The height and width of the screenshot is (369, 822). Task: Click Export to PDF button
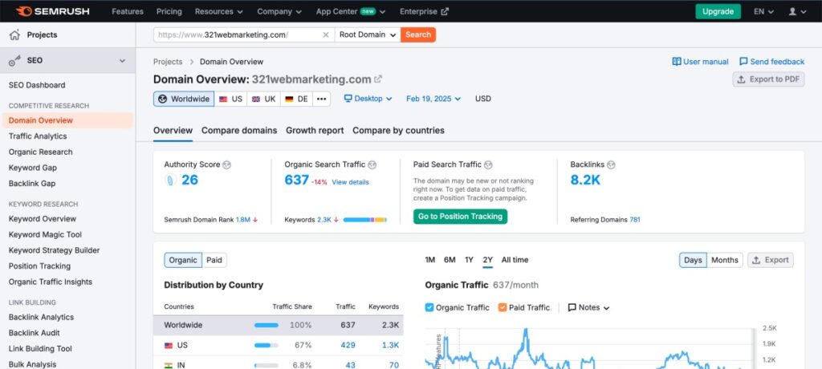768,79
